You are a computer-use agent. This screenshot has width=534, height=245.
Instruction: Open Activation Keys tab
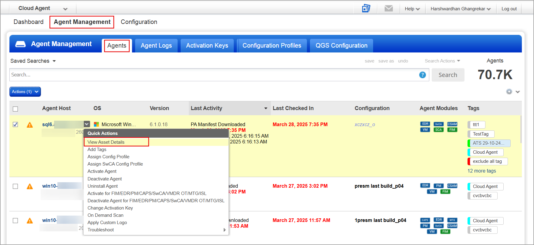207,45
